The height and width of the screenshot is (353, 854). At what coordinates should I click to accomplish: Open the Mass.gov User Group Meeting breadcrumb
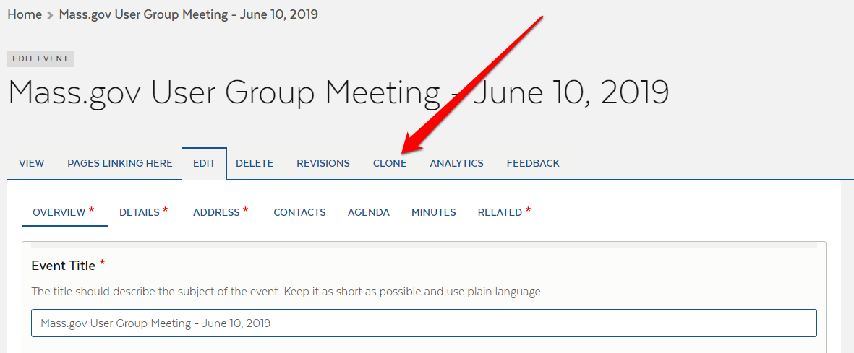[188, 14]
